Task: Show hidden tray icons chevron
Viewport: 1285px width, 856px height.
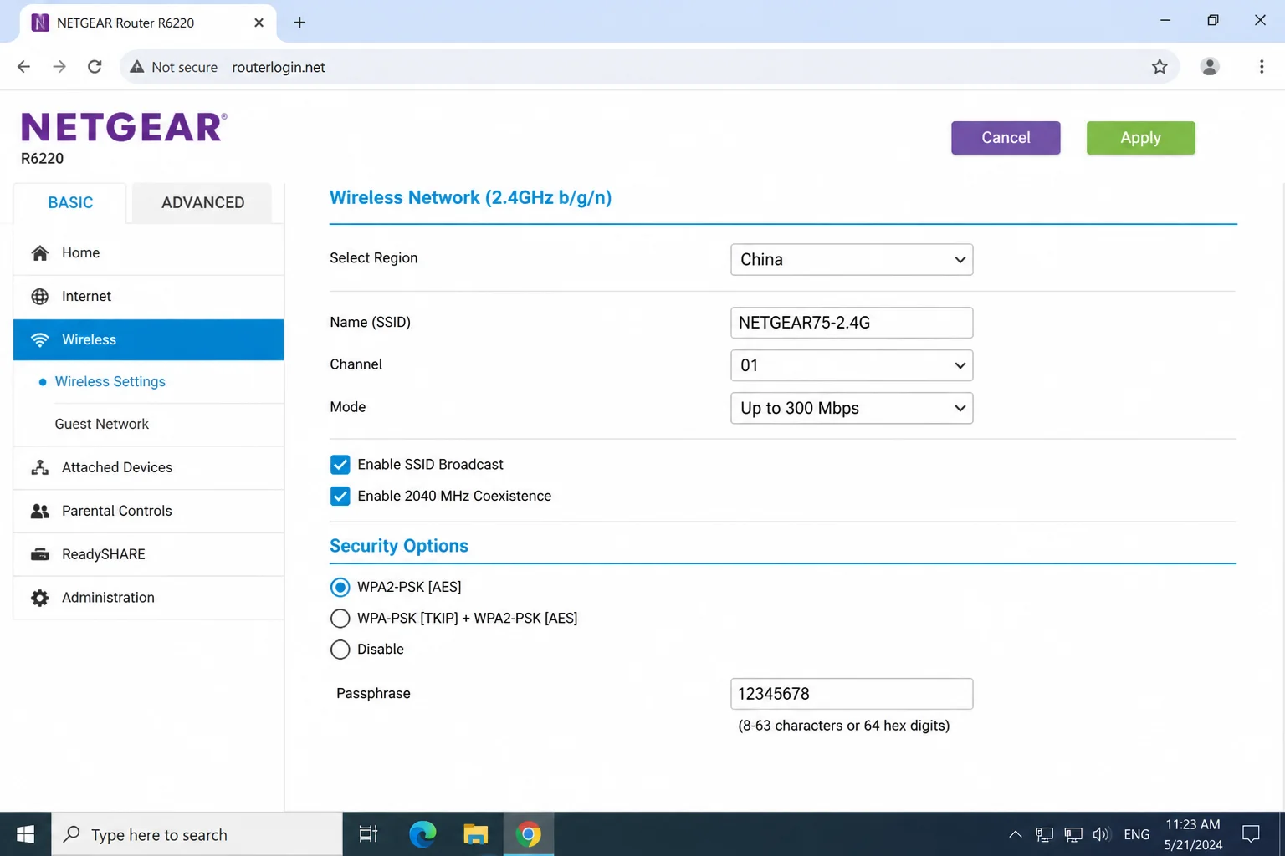Action: (1015, 834)
